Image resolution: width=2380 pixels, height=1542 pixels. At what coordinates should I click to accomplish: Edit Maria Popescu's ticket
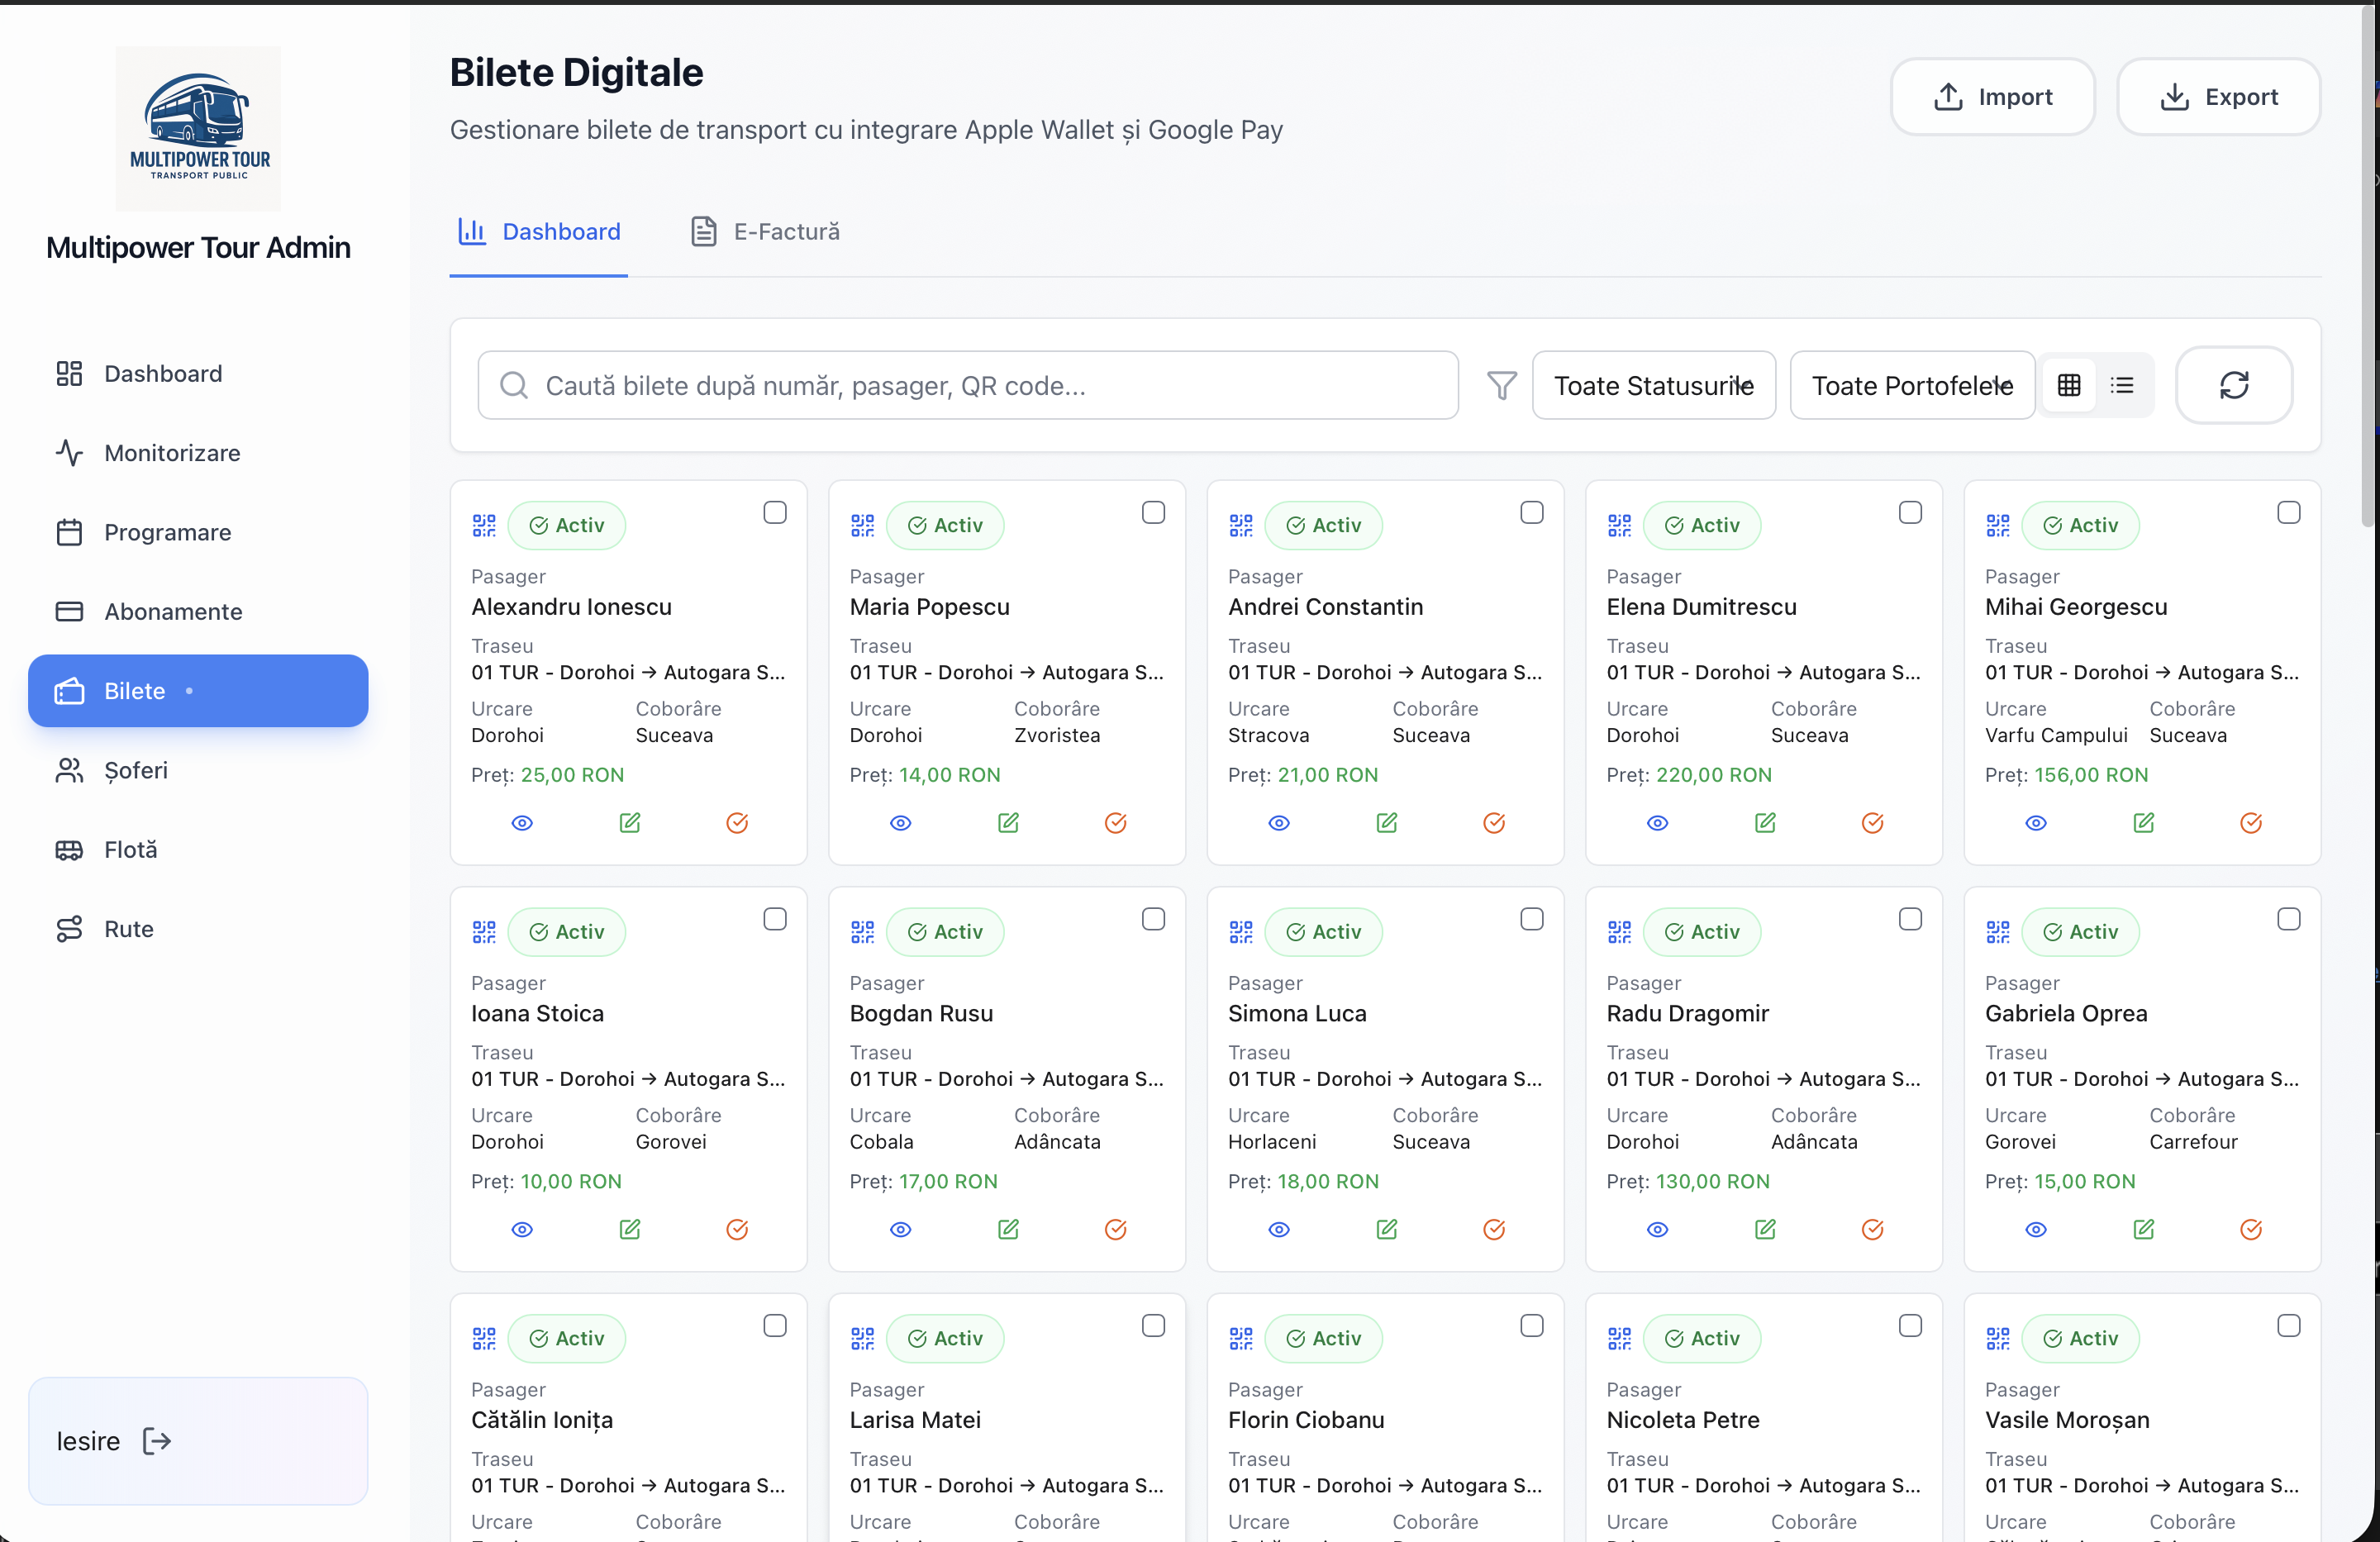(x=1008, y=823)
